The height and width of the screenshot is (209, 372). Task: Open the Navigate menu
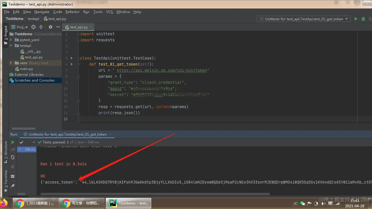click(x=42, y=12)
